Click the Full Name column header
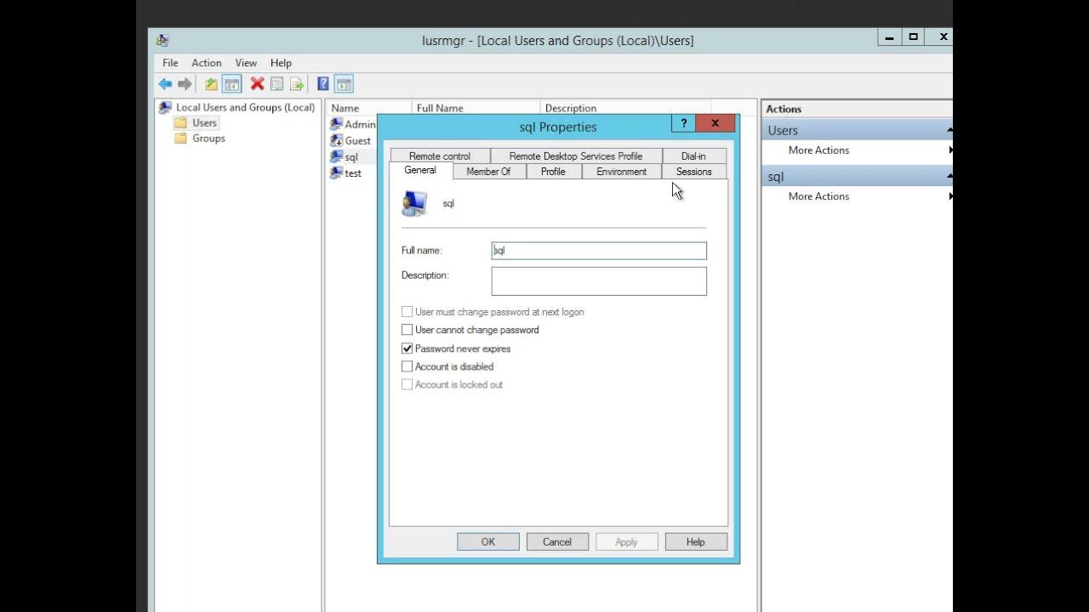Image resolution: width=1089 pixels, height=612 pixels. 476,108
